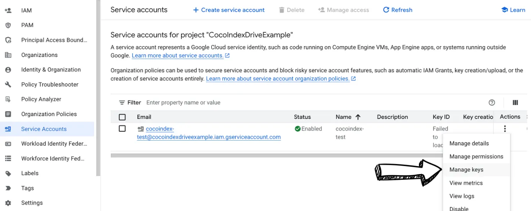This screenshot has width=531, height=211.
Task: Open Settings gear icon in sidebar
Action: point(8,203)
